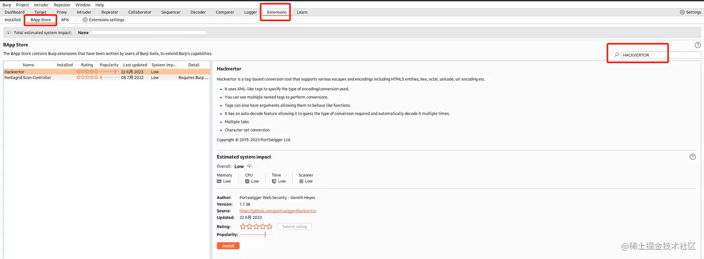Click Hackvertor row rating stars in table
704x259 pixels.
pos(87,72)
